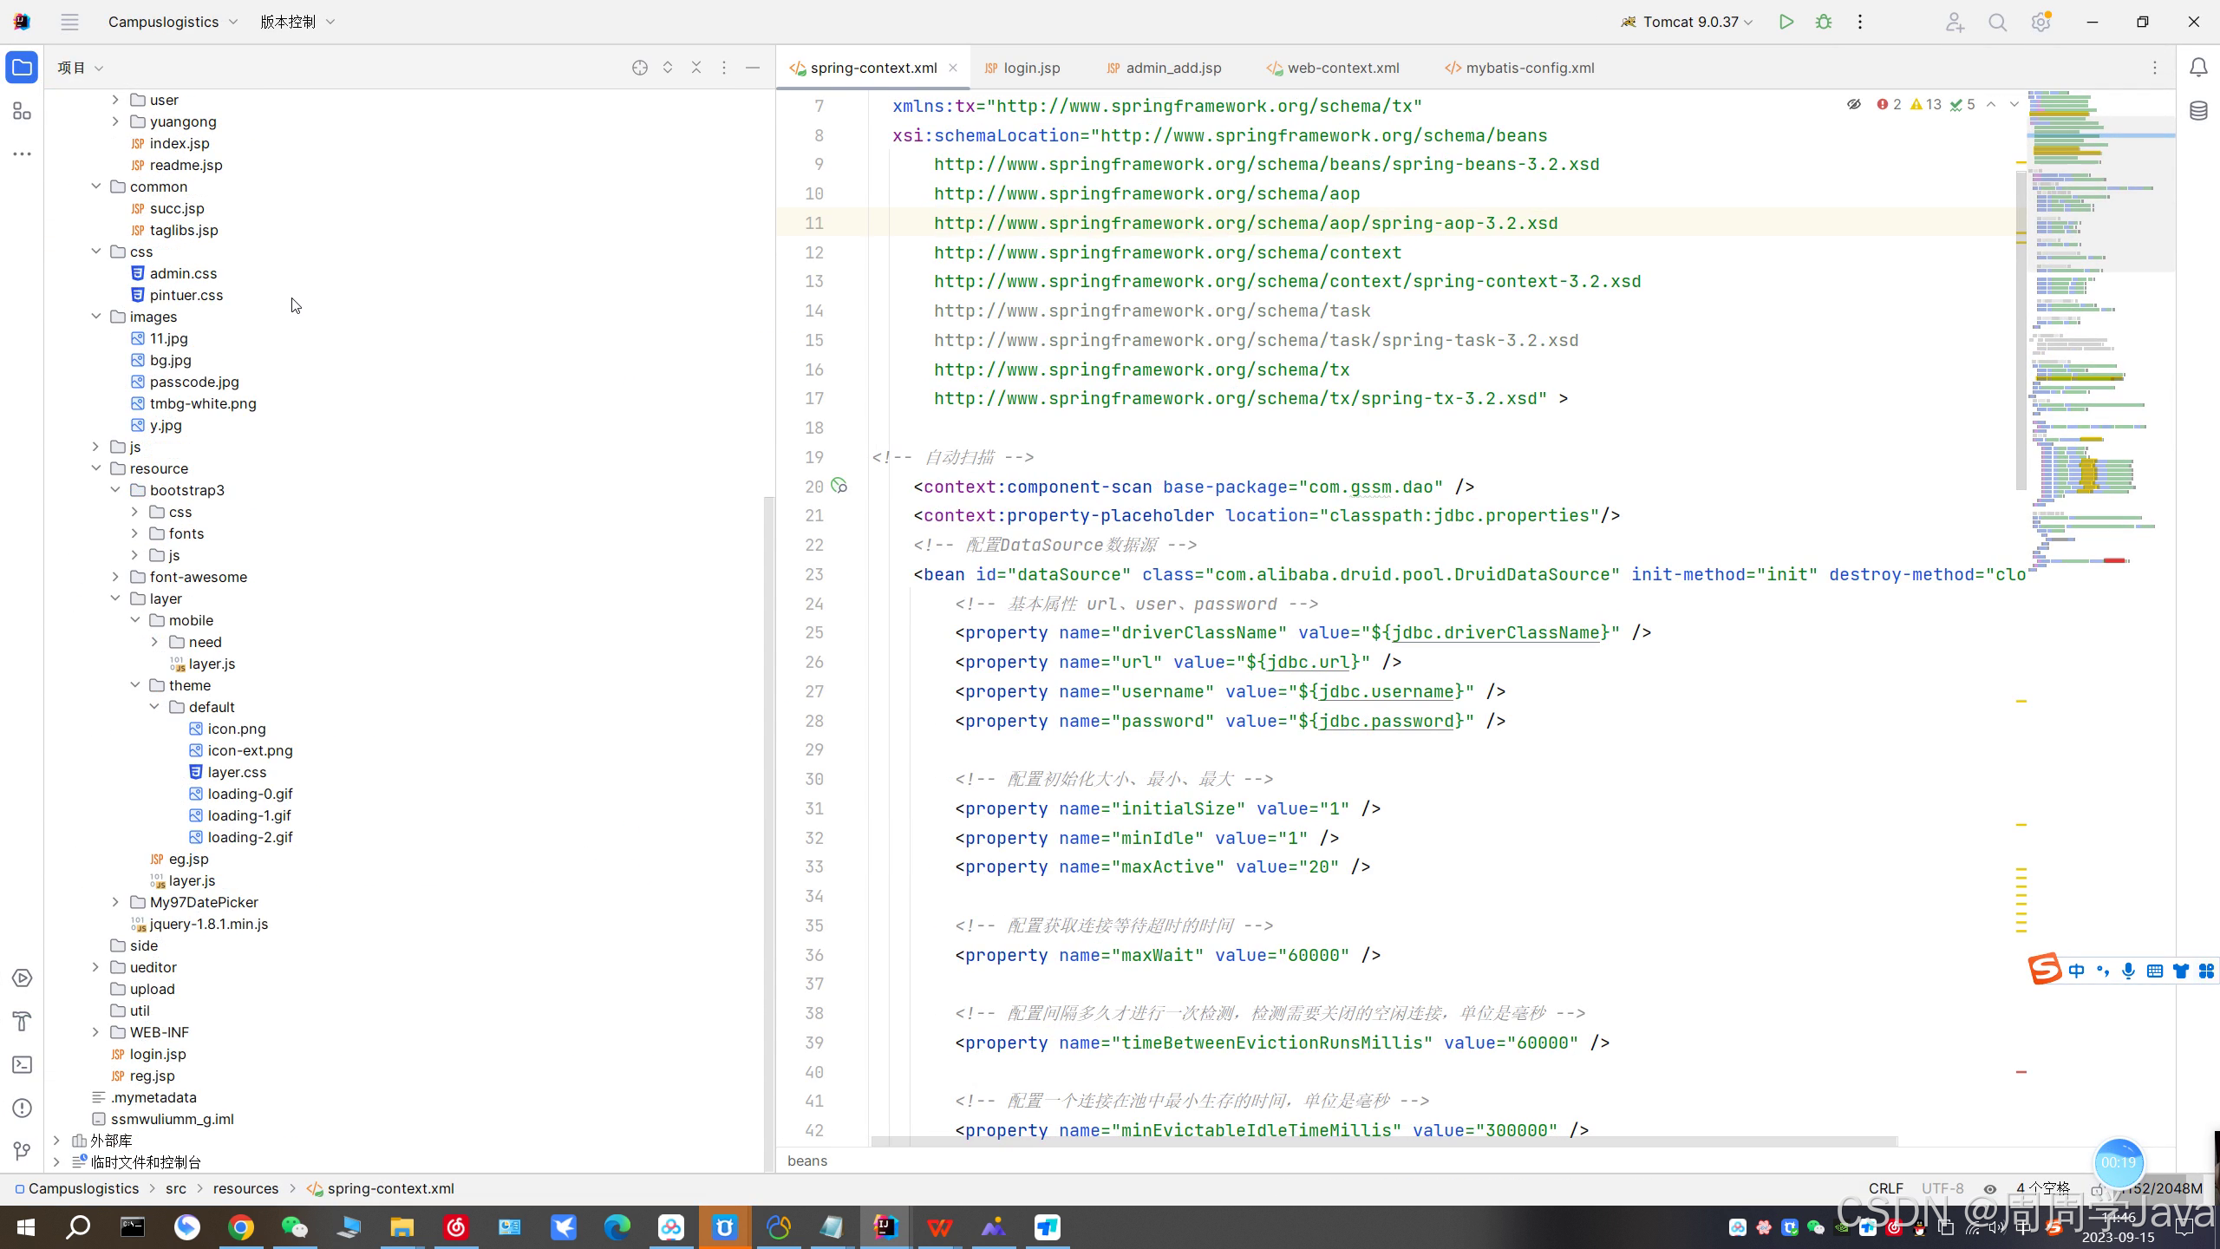
Task: Click the horizontal scrollbar of the editor
Action: 1384,1141
